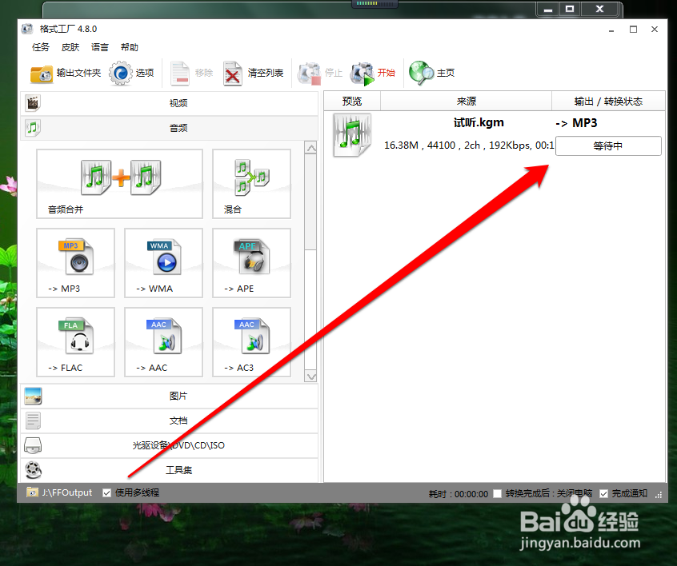Open the J:\FFOutput folder path
The width and height of the screenshot is (677, 566).
pos(59,492)
